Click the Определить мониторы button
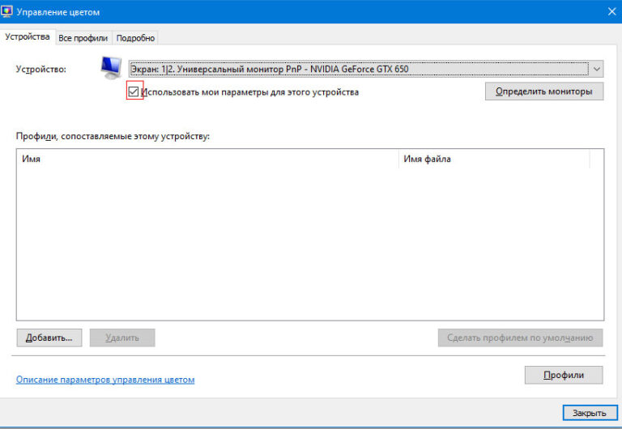Screen dimensions: 622x429 tap(544, 91)
